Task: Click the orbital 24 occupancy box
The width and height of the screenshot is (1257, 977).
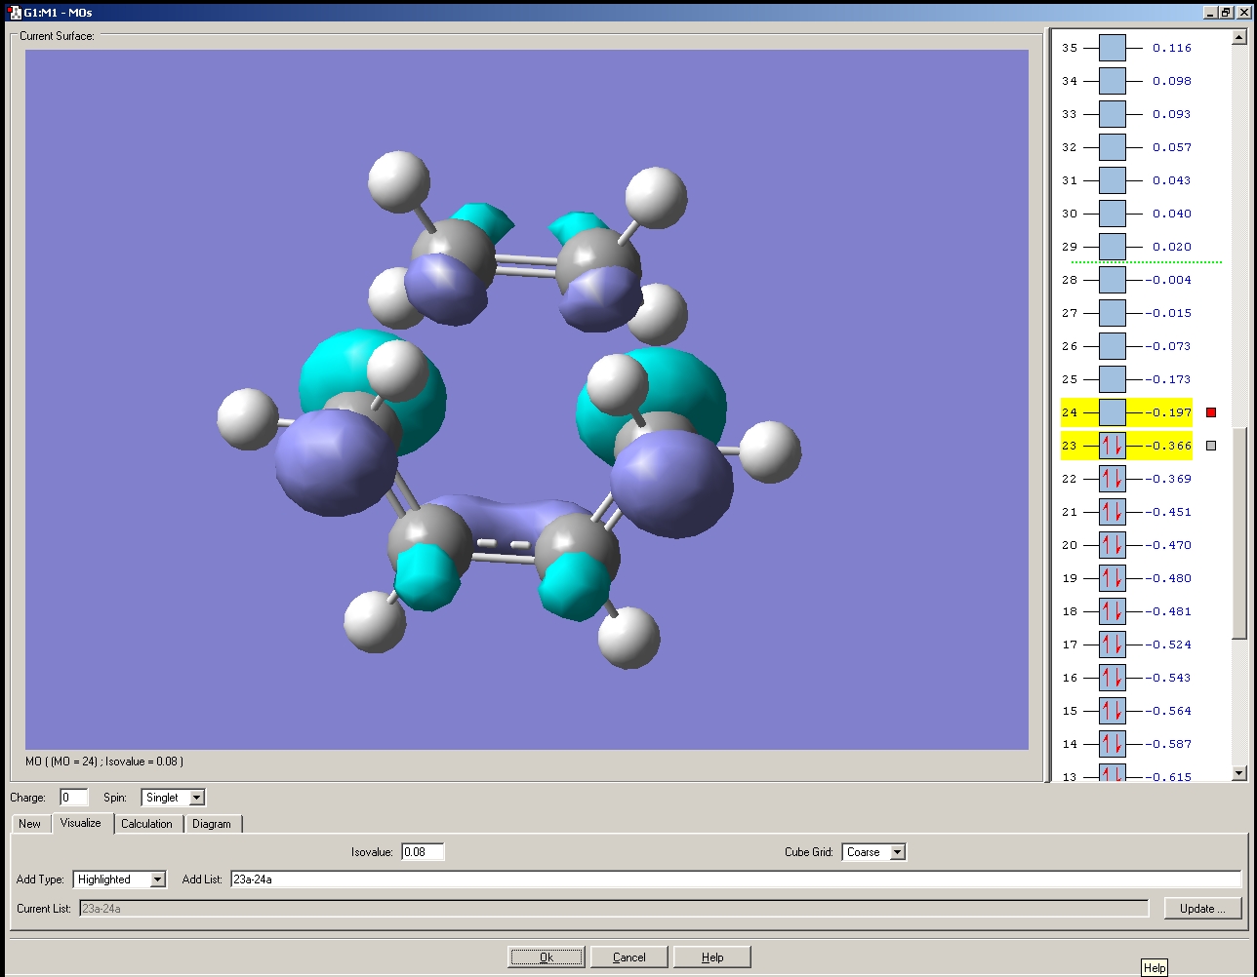Action: (x=1112, y=412)
